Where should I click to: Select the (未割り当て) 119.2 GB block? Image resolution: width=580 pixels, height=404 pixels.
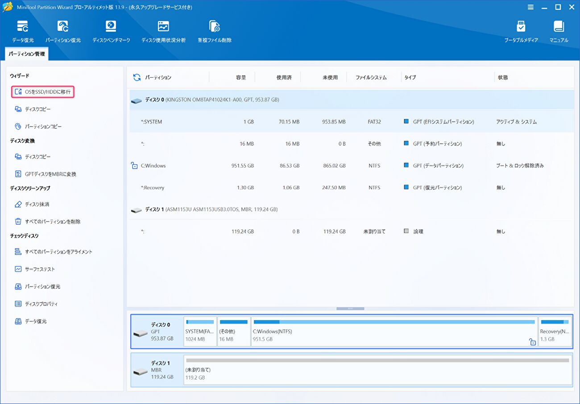tap(378, 370)
